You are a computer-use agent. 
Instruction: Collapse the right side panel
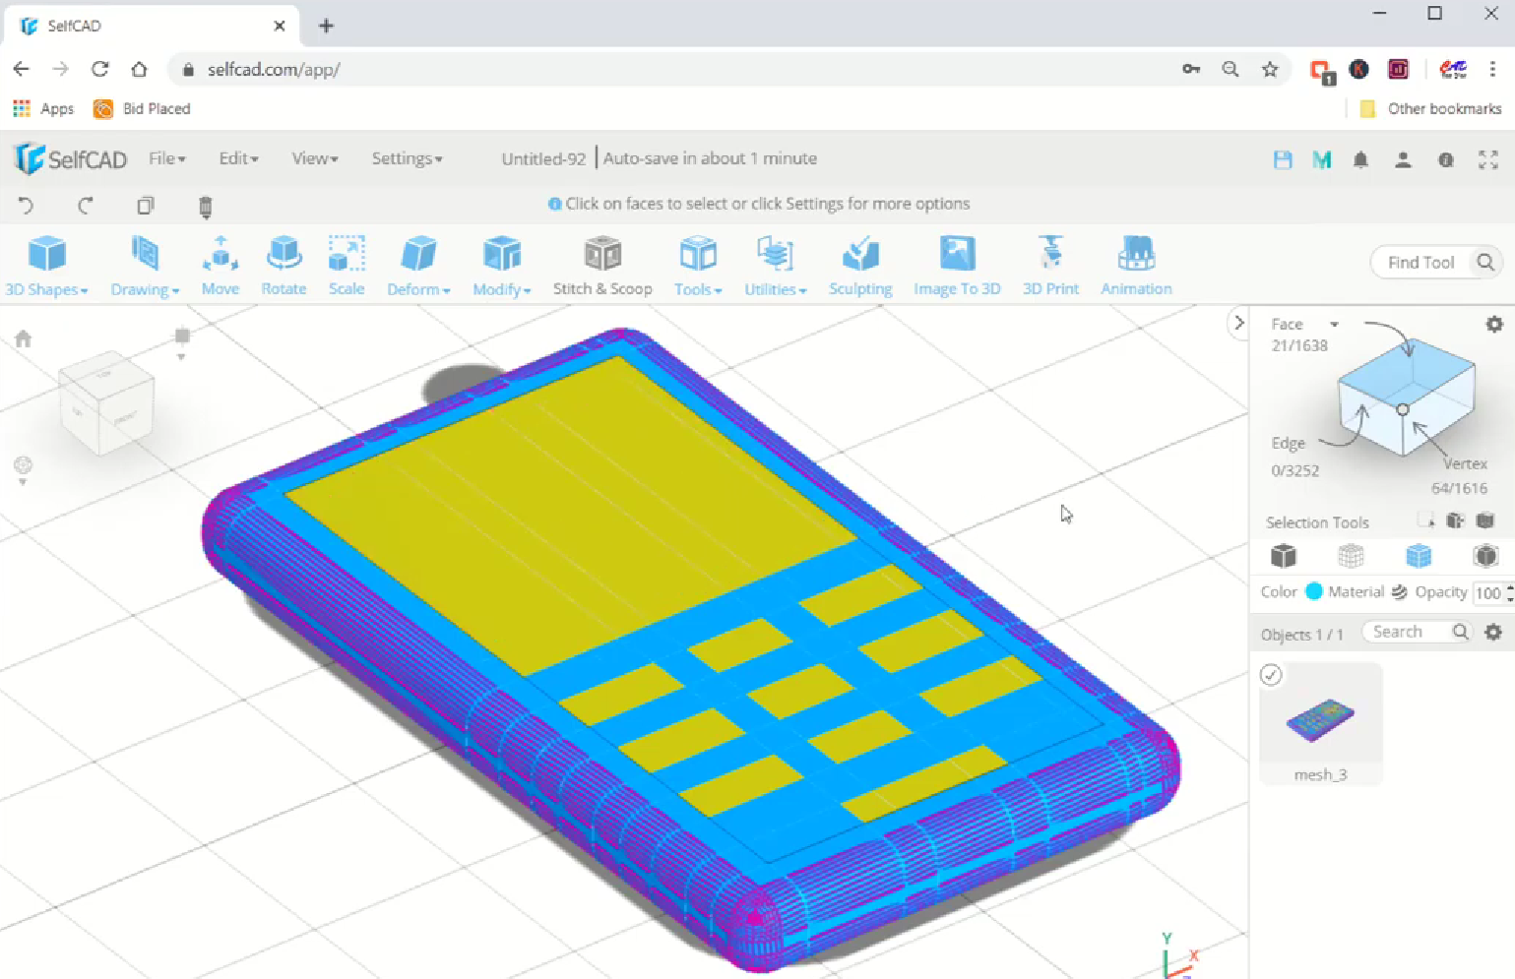[x=1238, y=323]
